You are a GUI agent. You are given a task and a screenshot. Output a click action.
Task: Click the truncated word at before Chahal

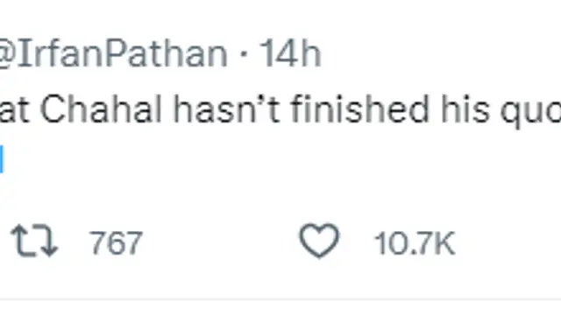tap(14, 111)
